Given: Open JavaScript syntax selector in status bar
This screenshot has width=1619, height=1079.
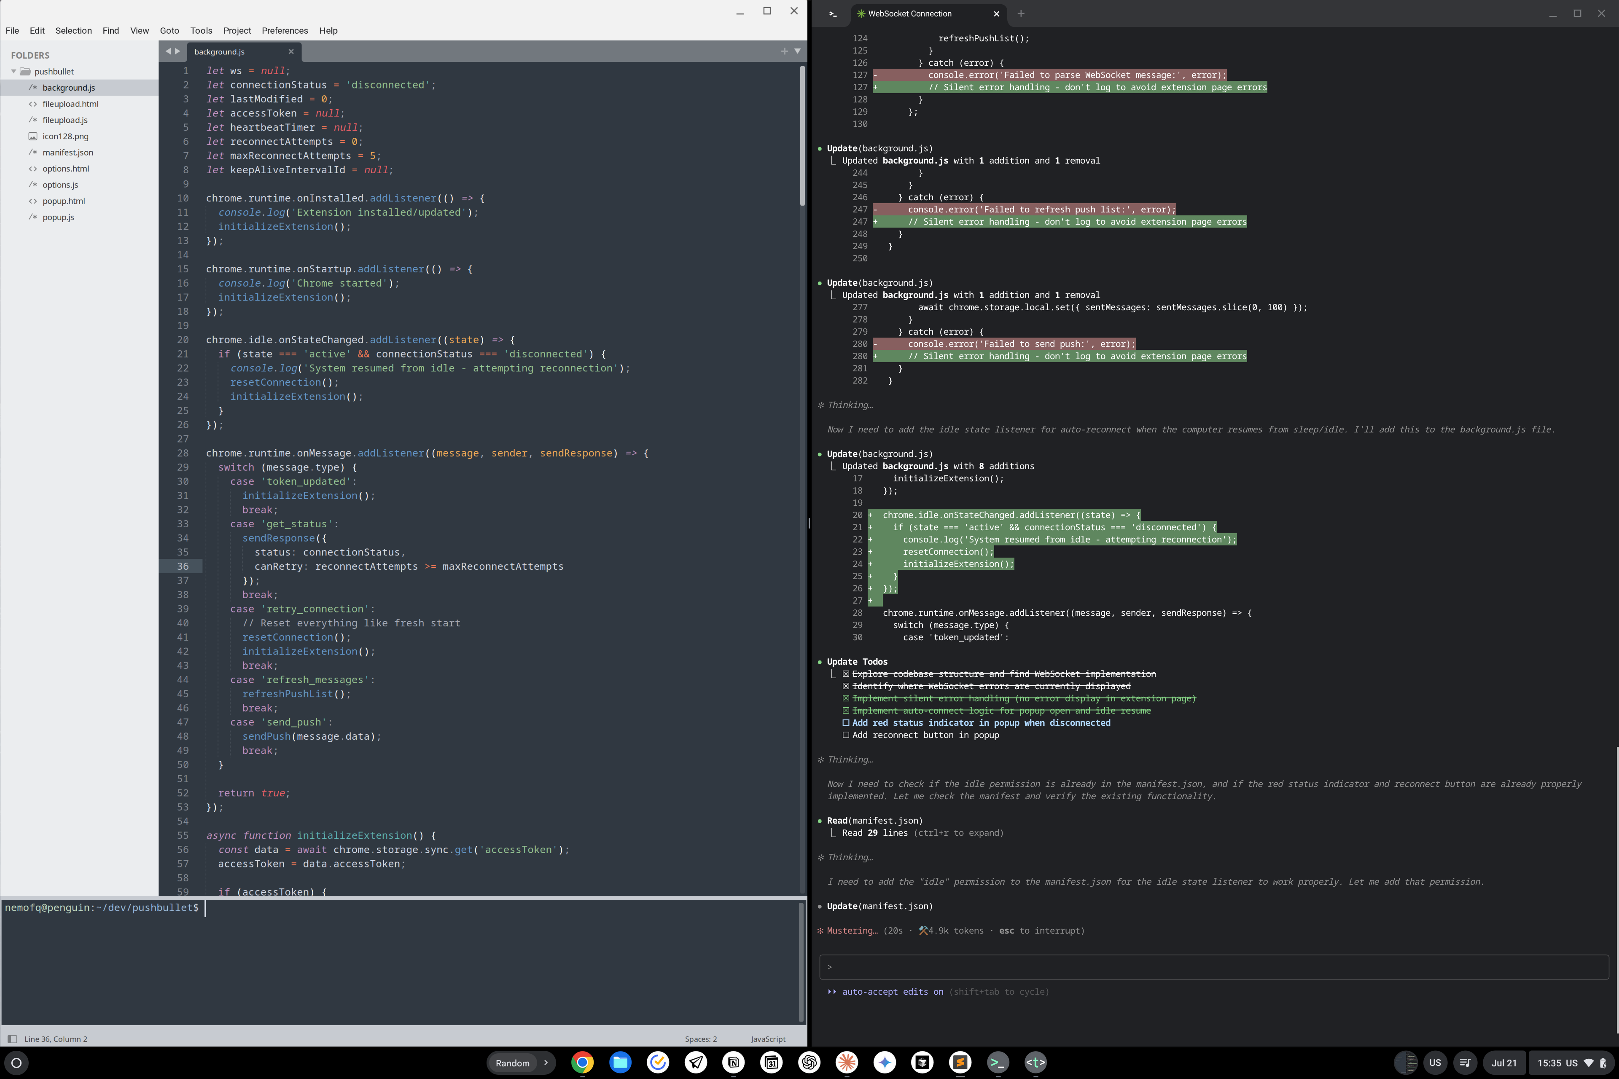Looking at the screenshot, I should click(767, 1039).
